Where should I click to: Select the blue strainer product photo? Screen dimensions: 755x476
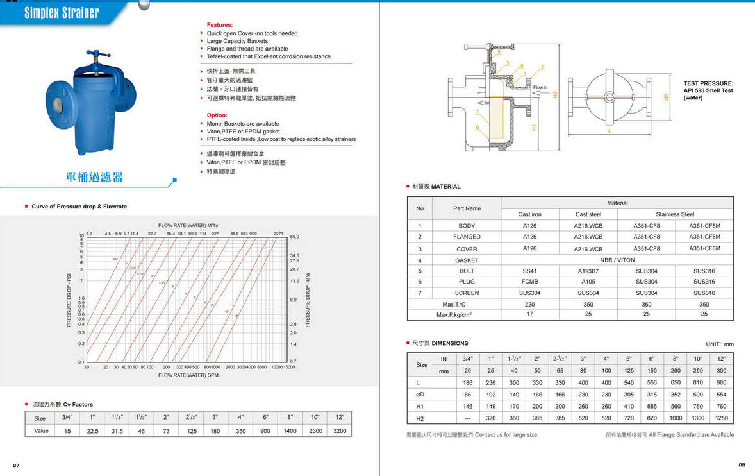coord(91,101)
